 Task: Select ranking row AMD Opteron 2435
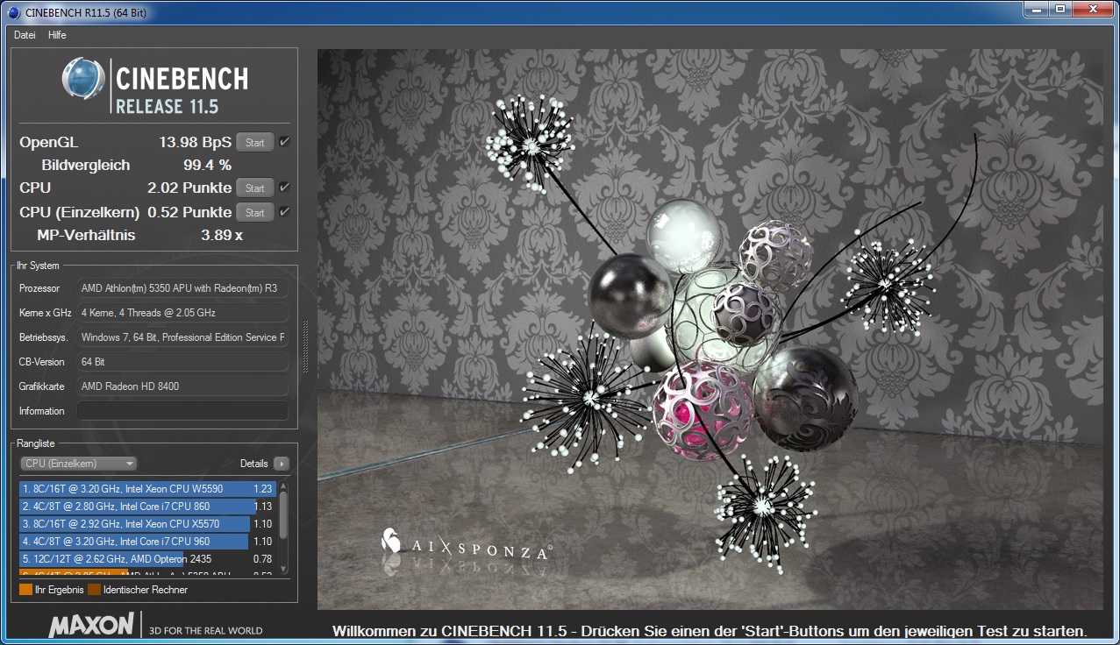click(147, 559)
